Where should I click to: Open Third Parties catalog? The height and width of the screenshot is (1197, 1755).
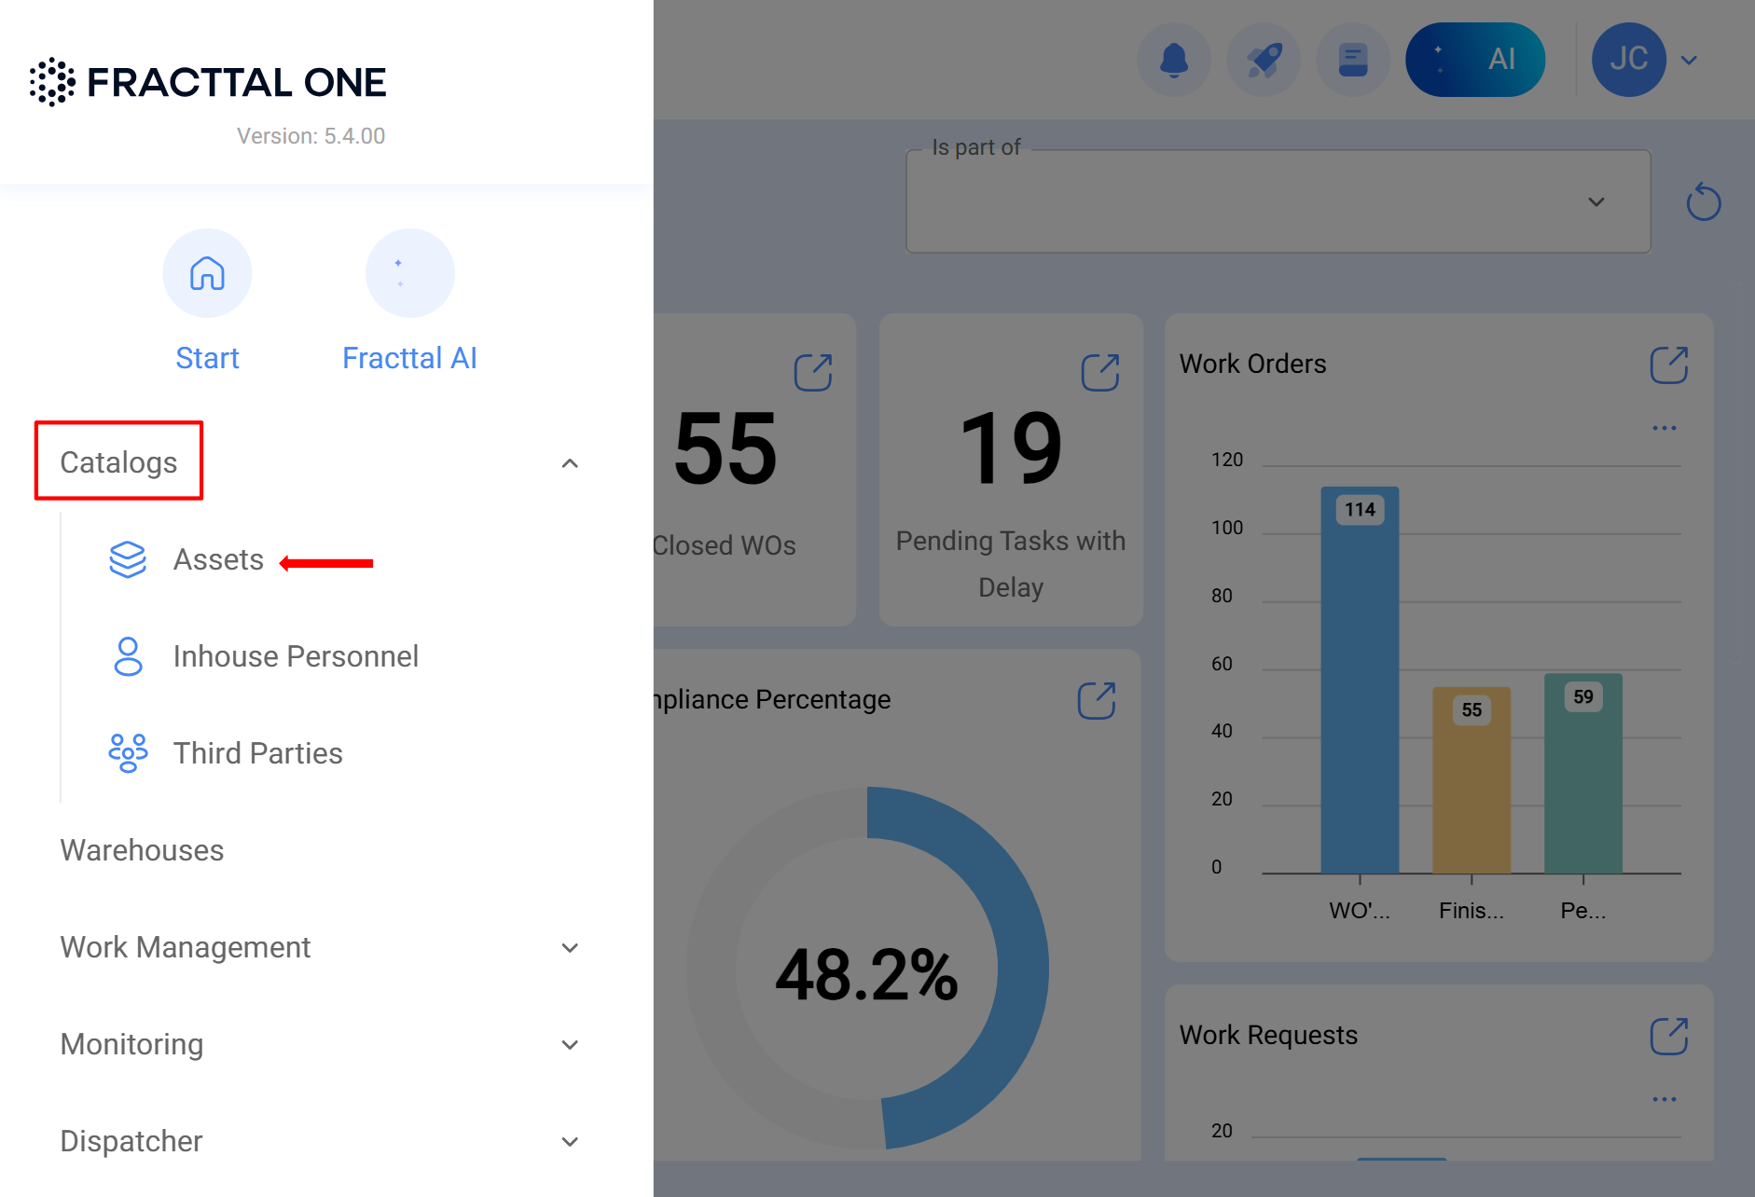[x=257, y=753]
